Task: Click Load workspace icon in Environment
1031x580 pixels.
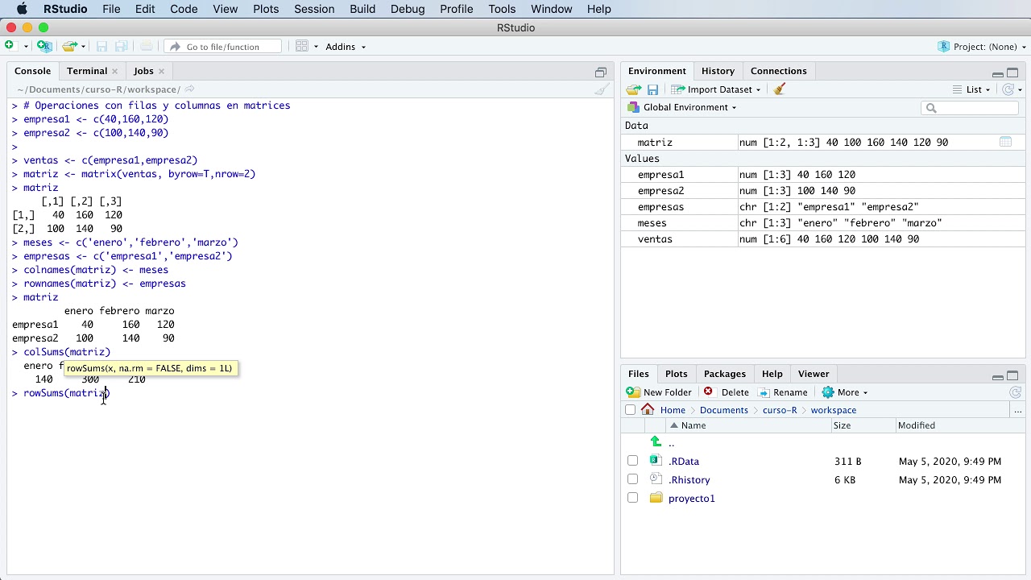Action: point(634,89)
